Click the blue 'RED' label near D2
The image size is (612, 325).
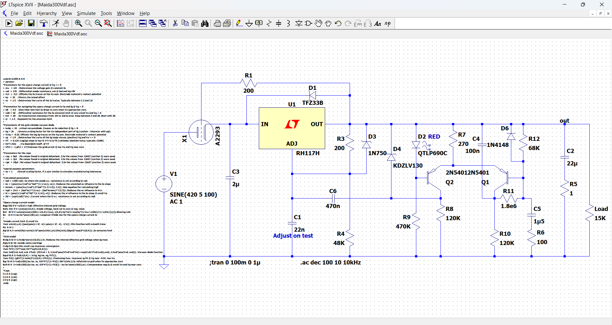click(434, 137)
